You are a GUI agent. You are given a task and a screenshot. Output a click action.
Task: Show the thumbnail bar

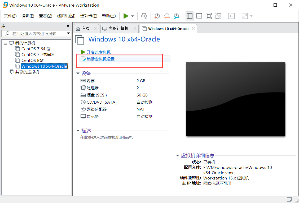199,16
